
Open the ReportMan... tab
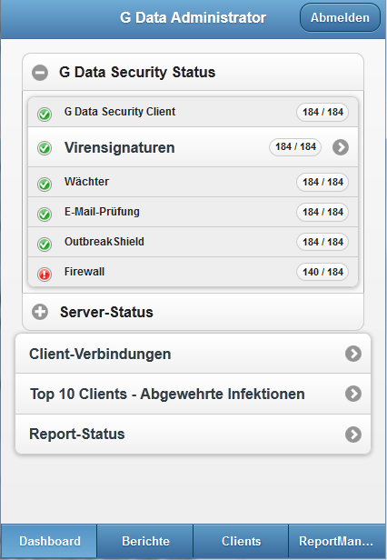(x=337, y=541)
